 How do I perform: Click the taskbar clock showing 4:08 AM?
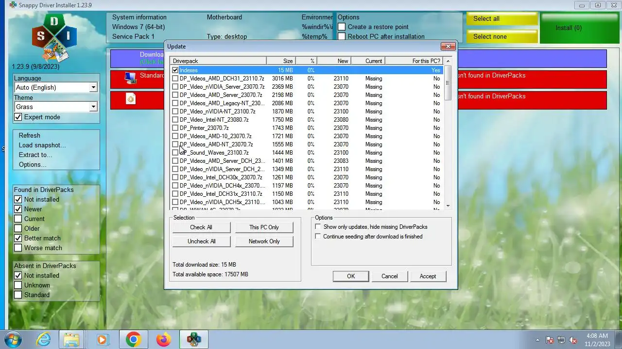tap(597, 339)
